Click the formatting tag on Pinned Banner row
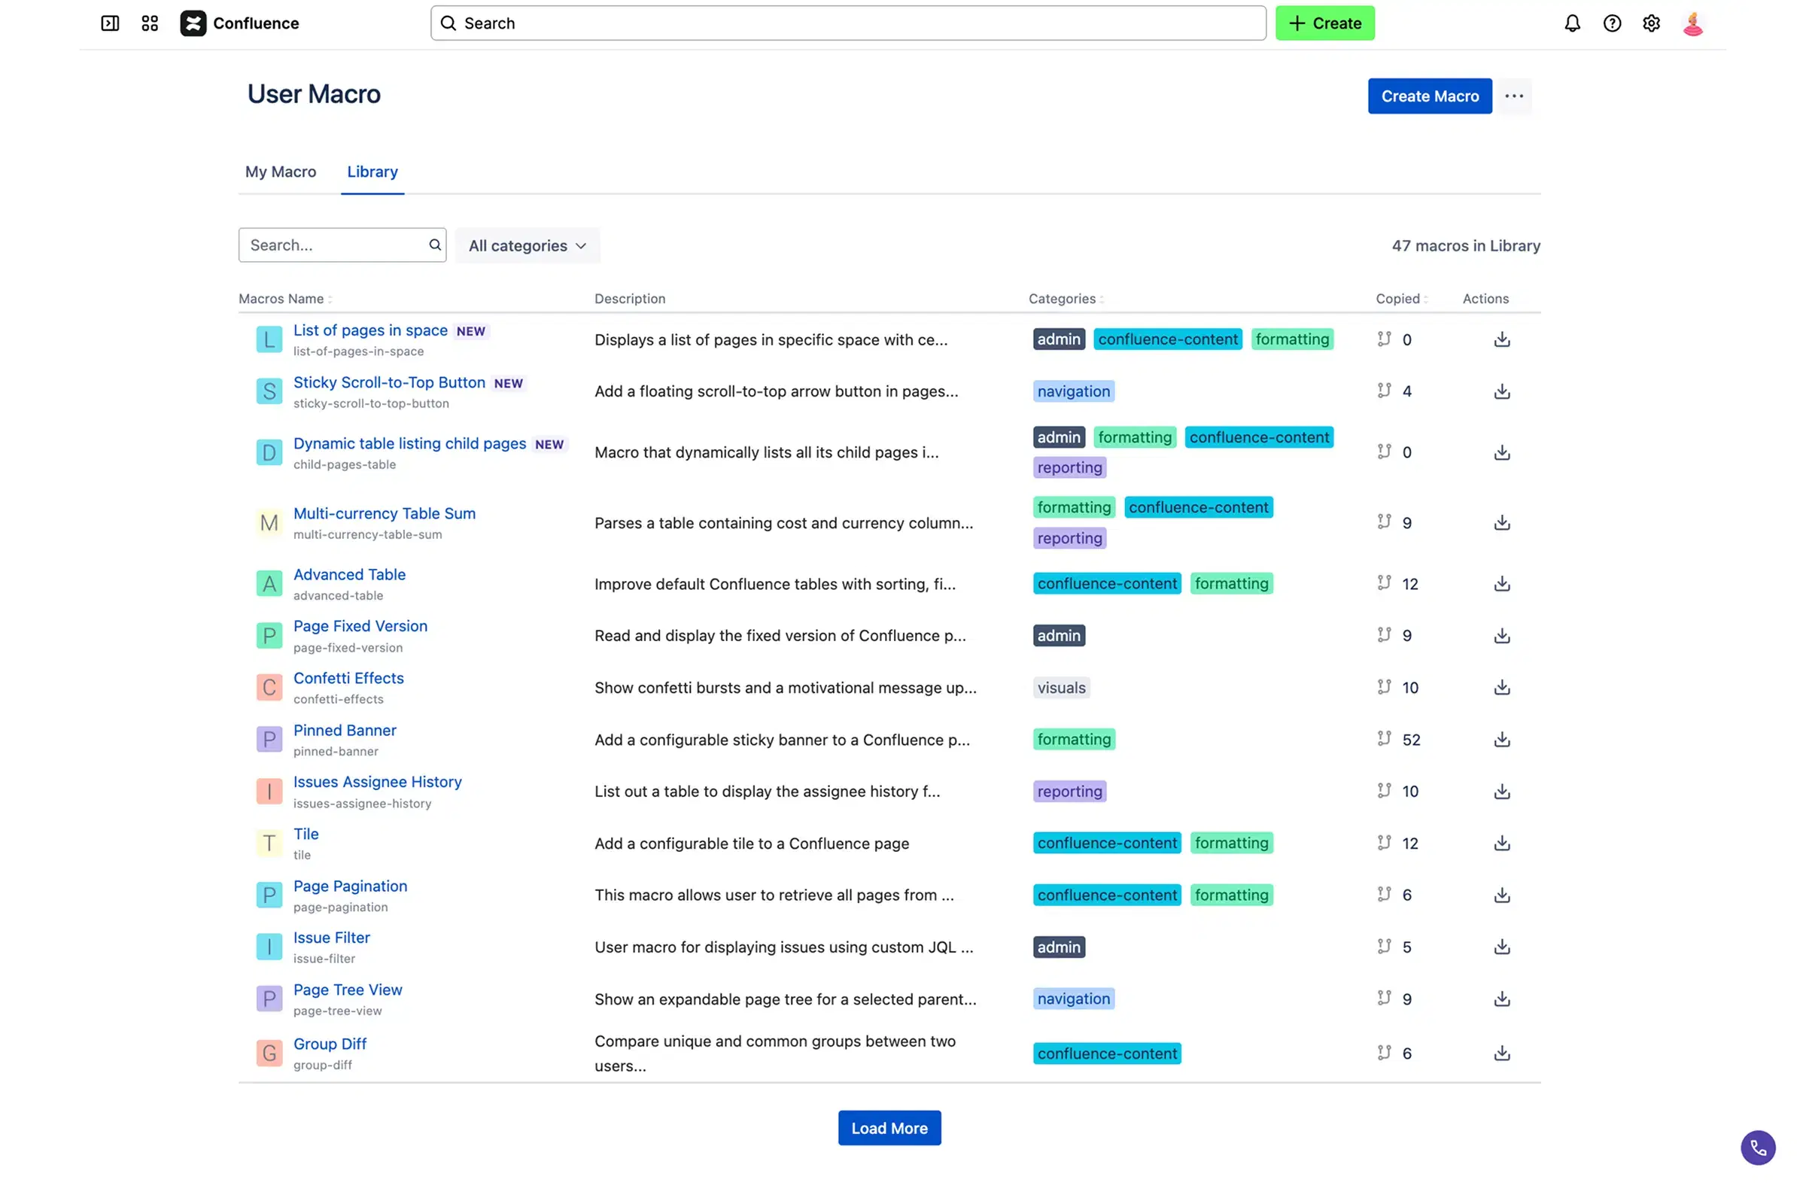This screenshot has height=1204, width=1806. pyautogui.click(x=1075, y=740)
